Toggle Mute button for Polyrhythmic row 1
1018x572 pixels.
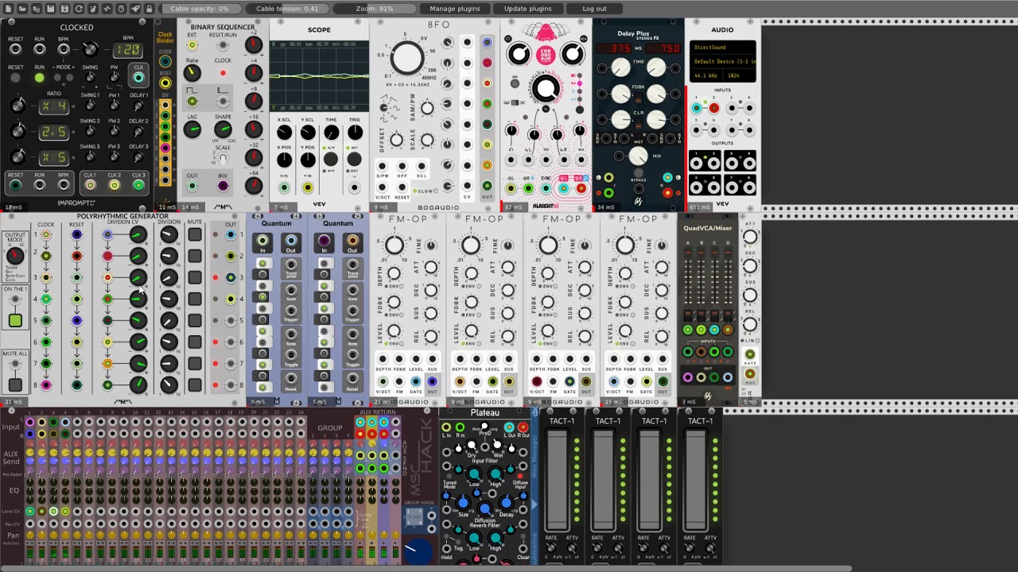coord(194,235)
